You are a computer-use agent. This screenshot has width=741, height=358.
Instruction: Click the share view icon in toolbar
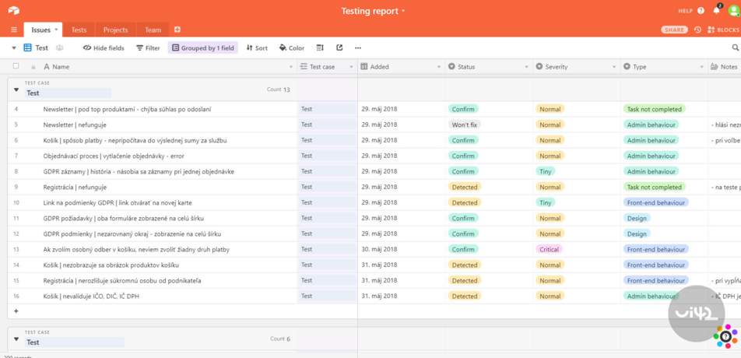[339, 47]
